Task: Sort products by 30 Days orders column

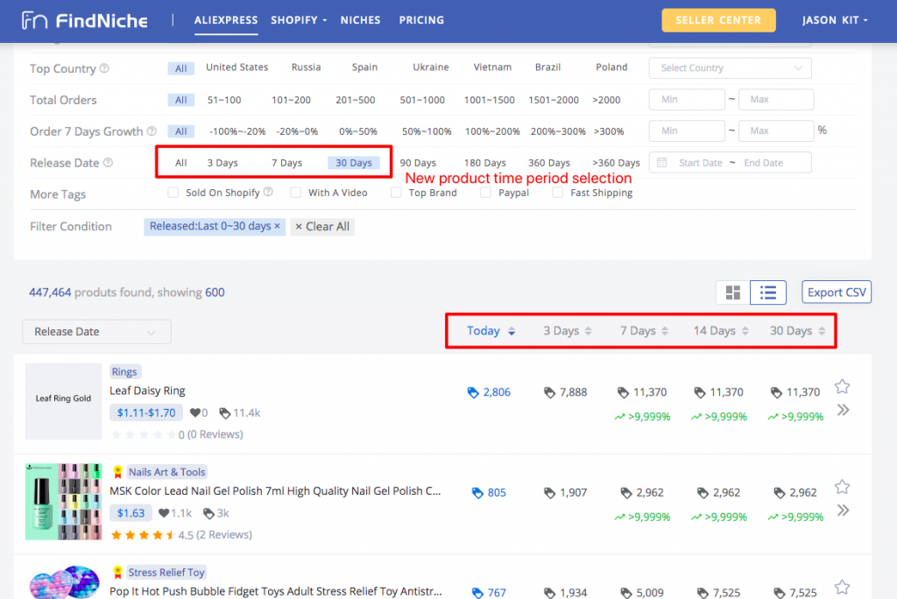Action: (x=797, y=331)
